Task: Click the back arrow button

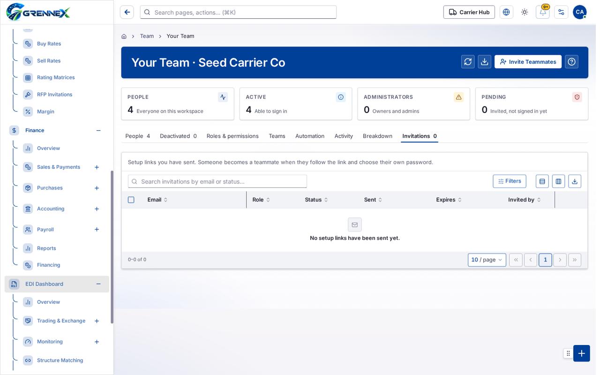Action: coord(127,12)
